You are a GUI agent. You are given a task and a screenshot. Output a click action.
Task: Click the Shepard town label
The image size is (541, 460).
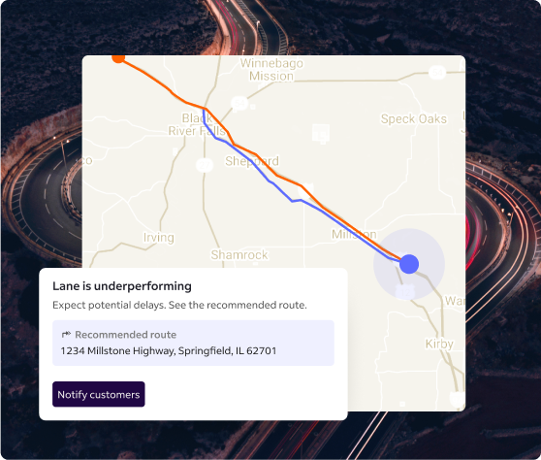(x=252, y=161)
